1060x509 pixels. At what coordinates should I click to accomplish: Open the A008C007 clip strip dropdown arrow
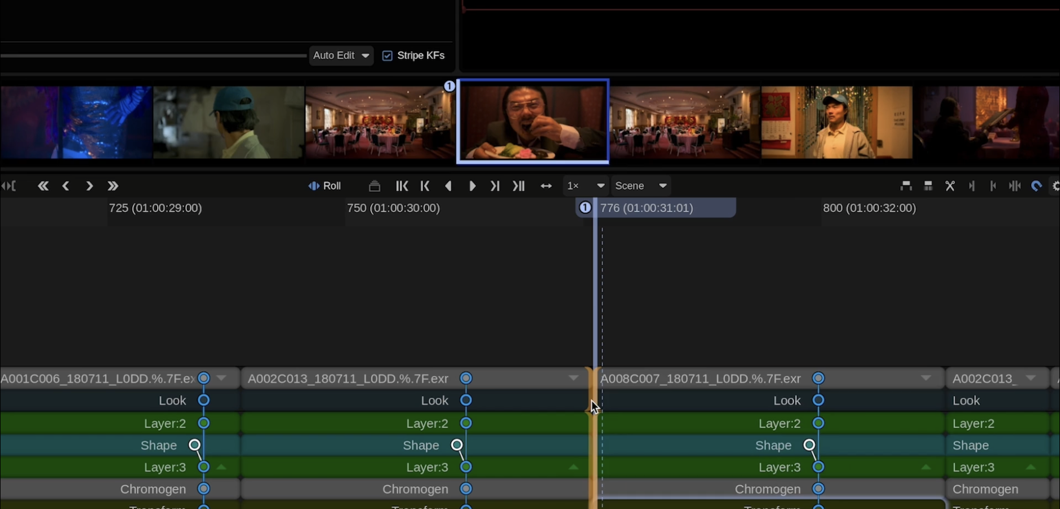click(926, 378)
